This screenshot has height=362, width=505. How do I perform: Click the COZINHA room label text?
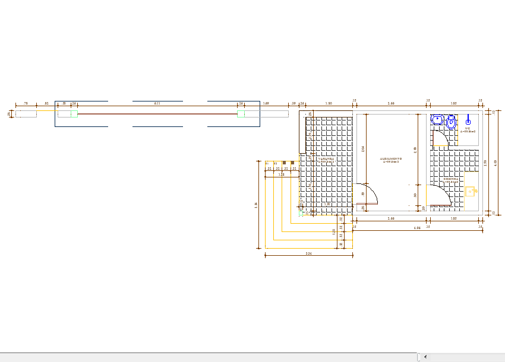point(450,179)
